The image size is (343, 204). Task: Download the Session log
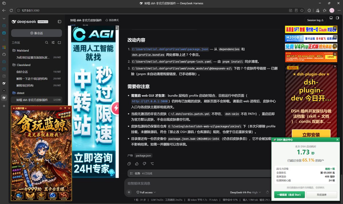pos(315,20)
